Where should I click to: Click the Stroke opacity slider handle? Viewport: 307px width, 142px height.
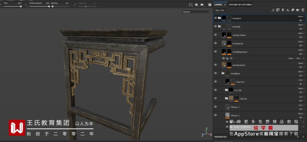click(49, 6)
